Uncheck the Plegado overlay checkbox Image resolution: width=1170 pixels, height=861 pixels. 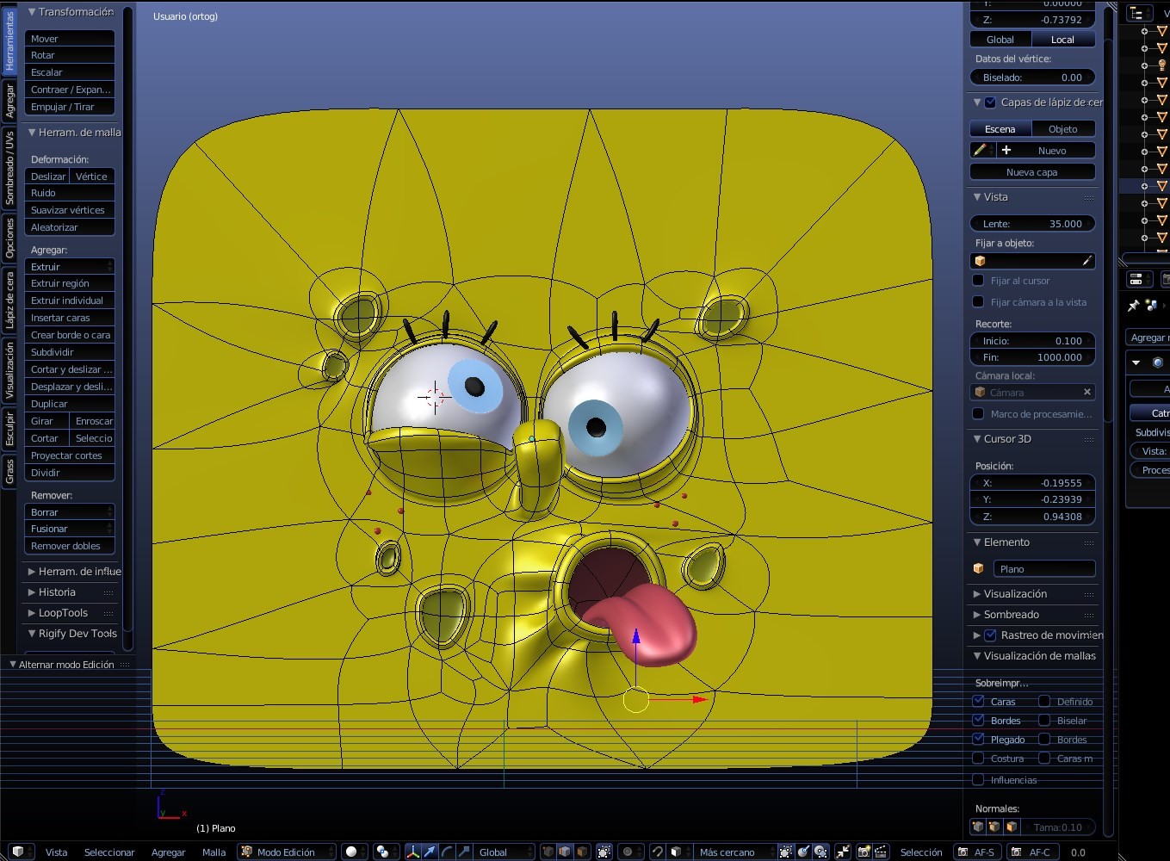tap(978, 739)
